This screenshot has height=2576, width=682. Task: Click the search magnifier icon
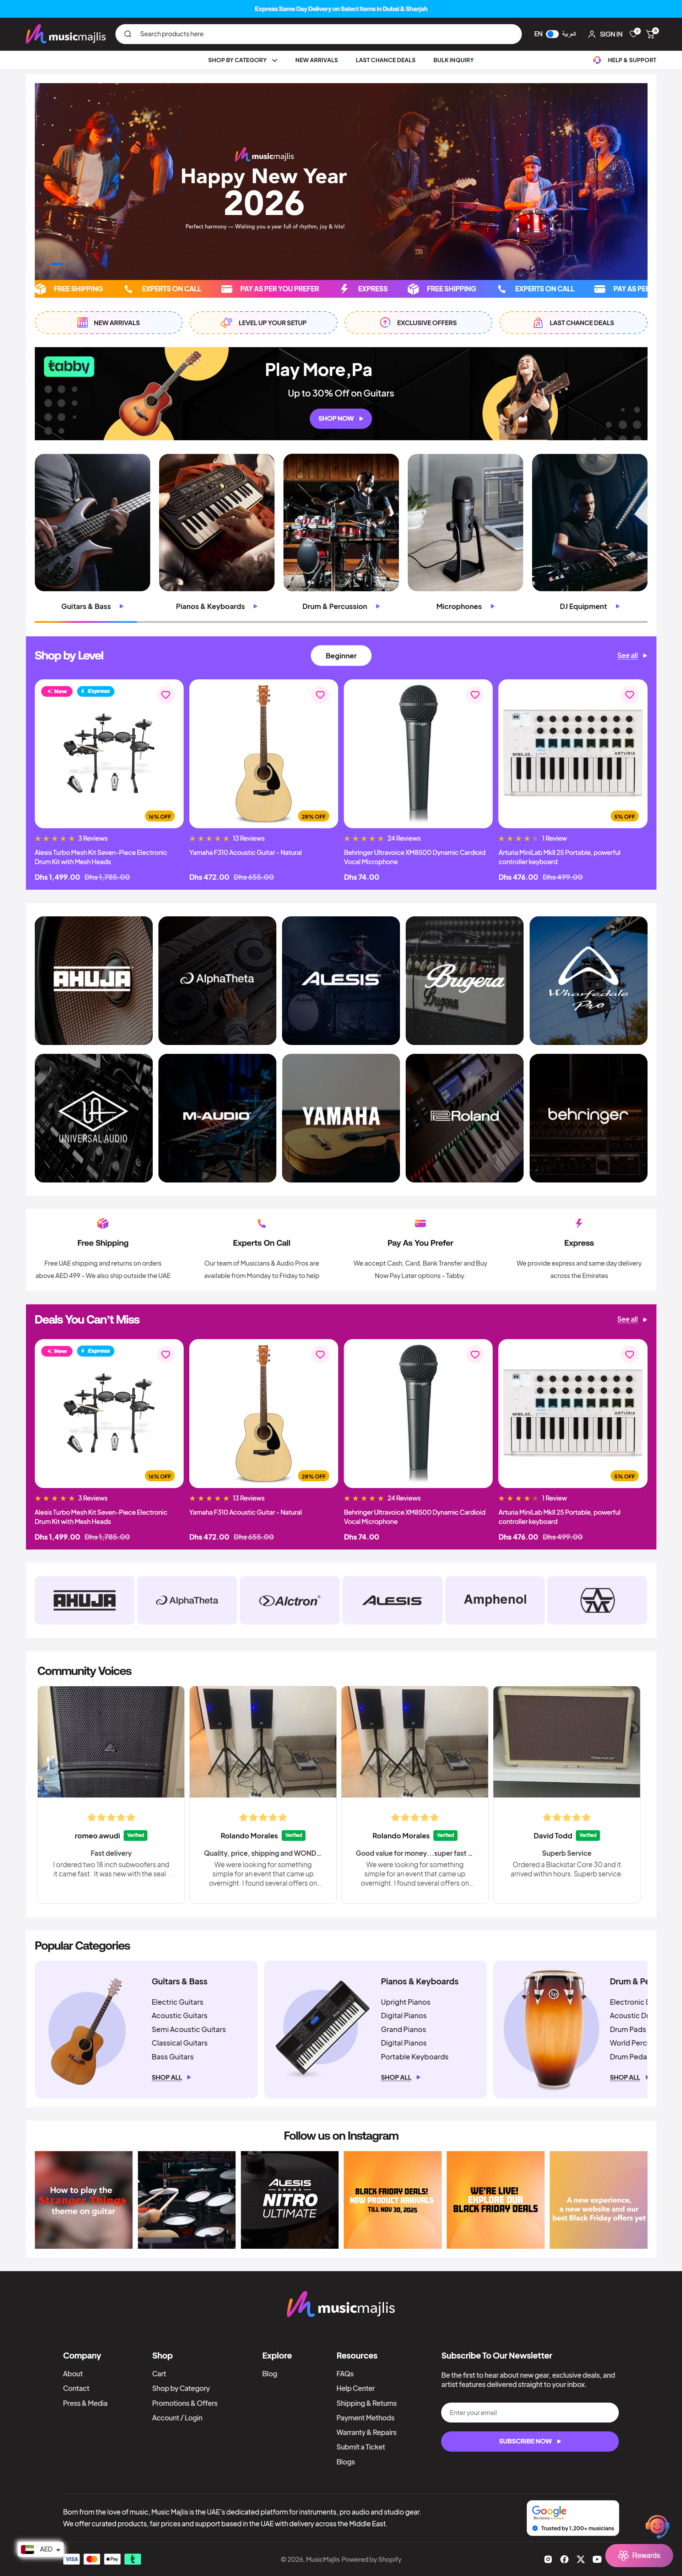tap(127, 34)
